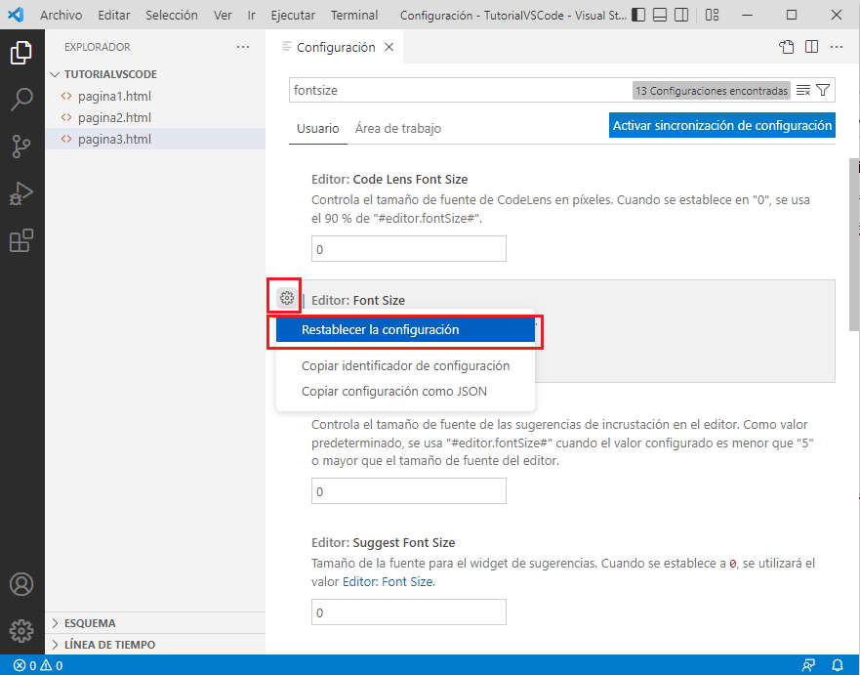The image size is (860, 675).
Task: Open the Editar menu
Action: click(114, 15)
